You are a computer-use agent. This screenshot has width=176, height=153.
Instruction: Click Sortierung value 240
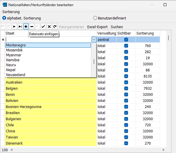tap(148, 107)
